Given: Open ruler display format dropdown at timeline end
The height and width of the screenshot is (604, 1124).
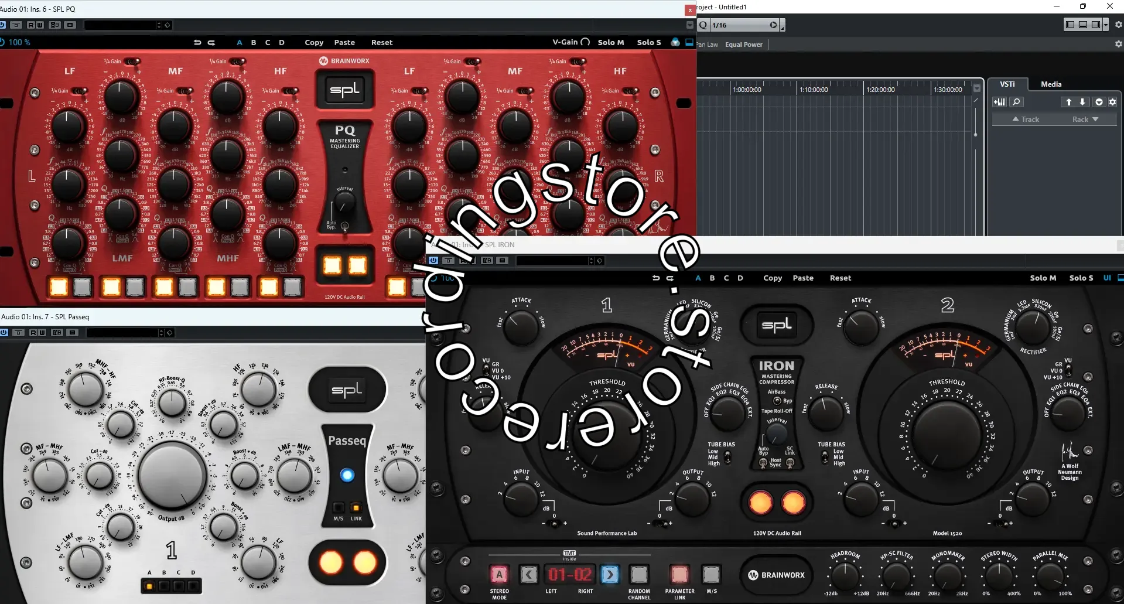Looking at the screenshot, I should click(x=976, y=89).
